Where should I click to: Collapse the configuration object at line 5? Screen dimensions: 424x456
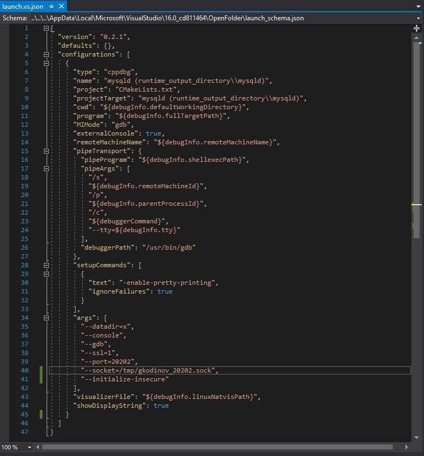tap(46, 63)
